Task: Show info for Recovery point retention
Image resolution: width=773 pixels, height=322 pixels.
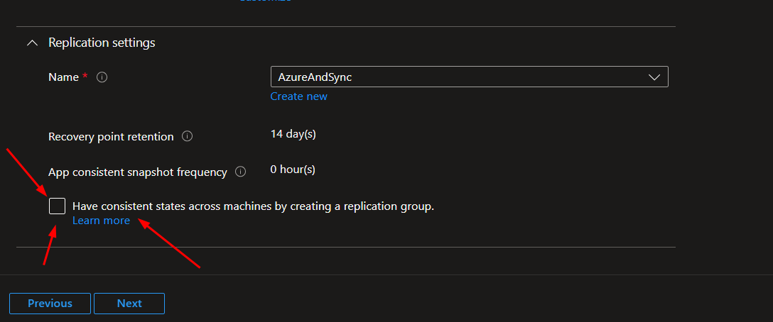Action: (188, 136)
